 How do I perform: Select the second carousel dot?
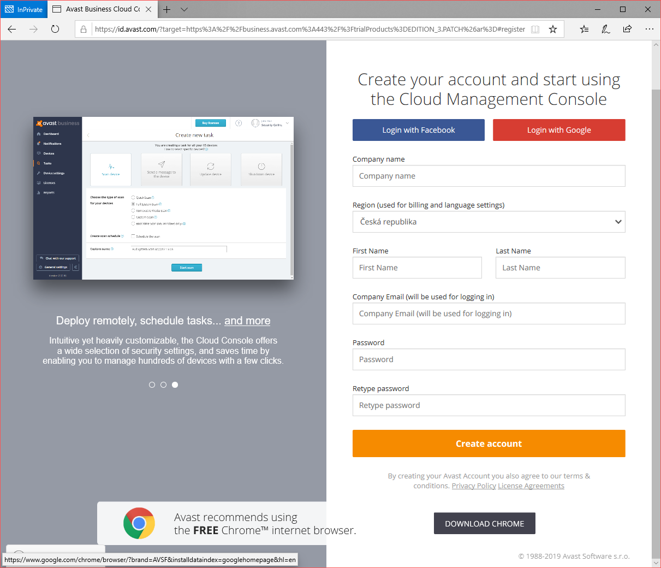coord(163,384)
